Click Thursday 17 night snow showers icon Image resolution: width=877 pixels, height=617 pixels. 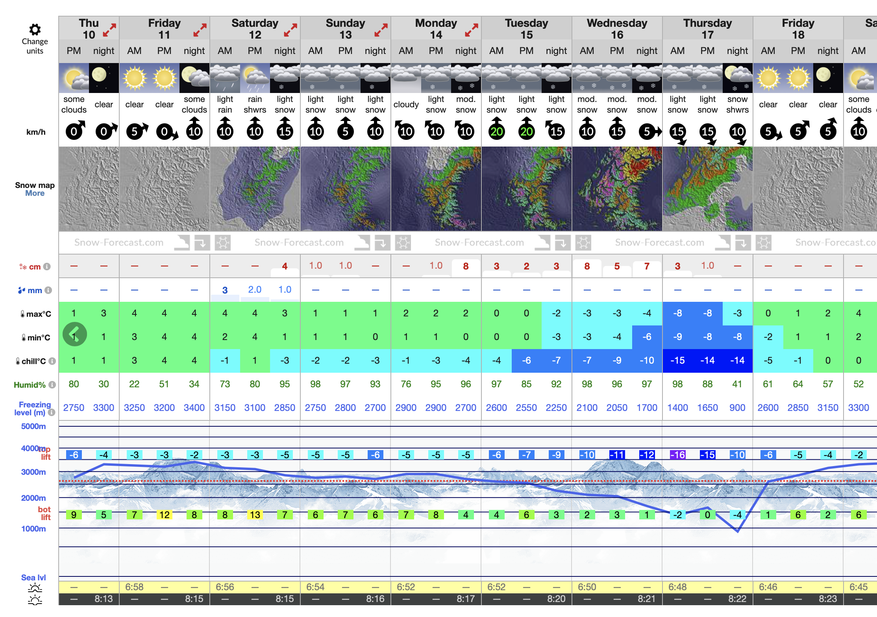737,78
